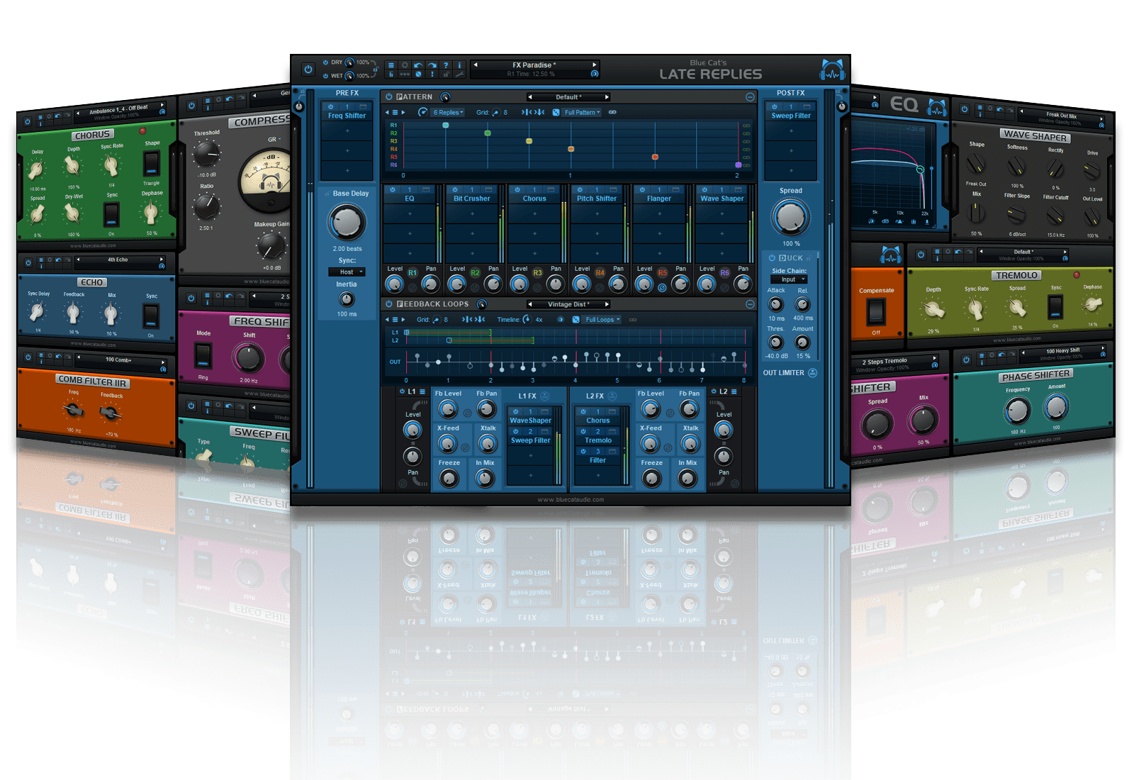Click the R5 phase invert icon
The height and width of the screenshot is (780, 1134).
(662, 288)
